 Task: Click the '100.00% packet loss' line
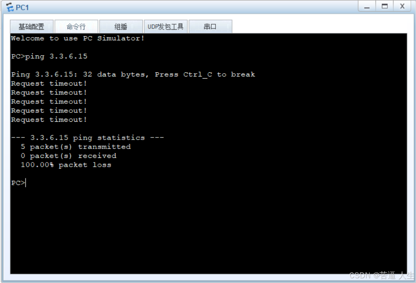[66, 165]
